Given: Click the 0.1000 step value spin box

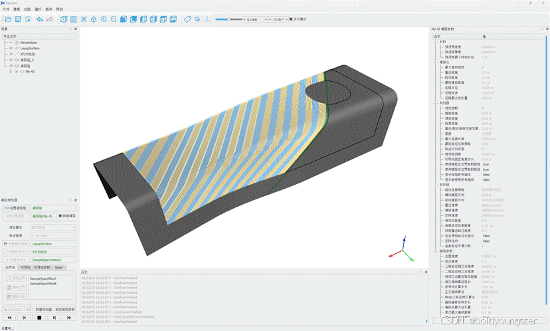Looking at the screenshot, I should (255, 19).
